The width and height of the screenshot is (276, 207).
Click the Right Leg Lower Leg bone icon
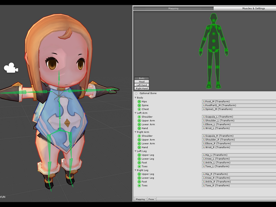pos(139,178)
